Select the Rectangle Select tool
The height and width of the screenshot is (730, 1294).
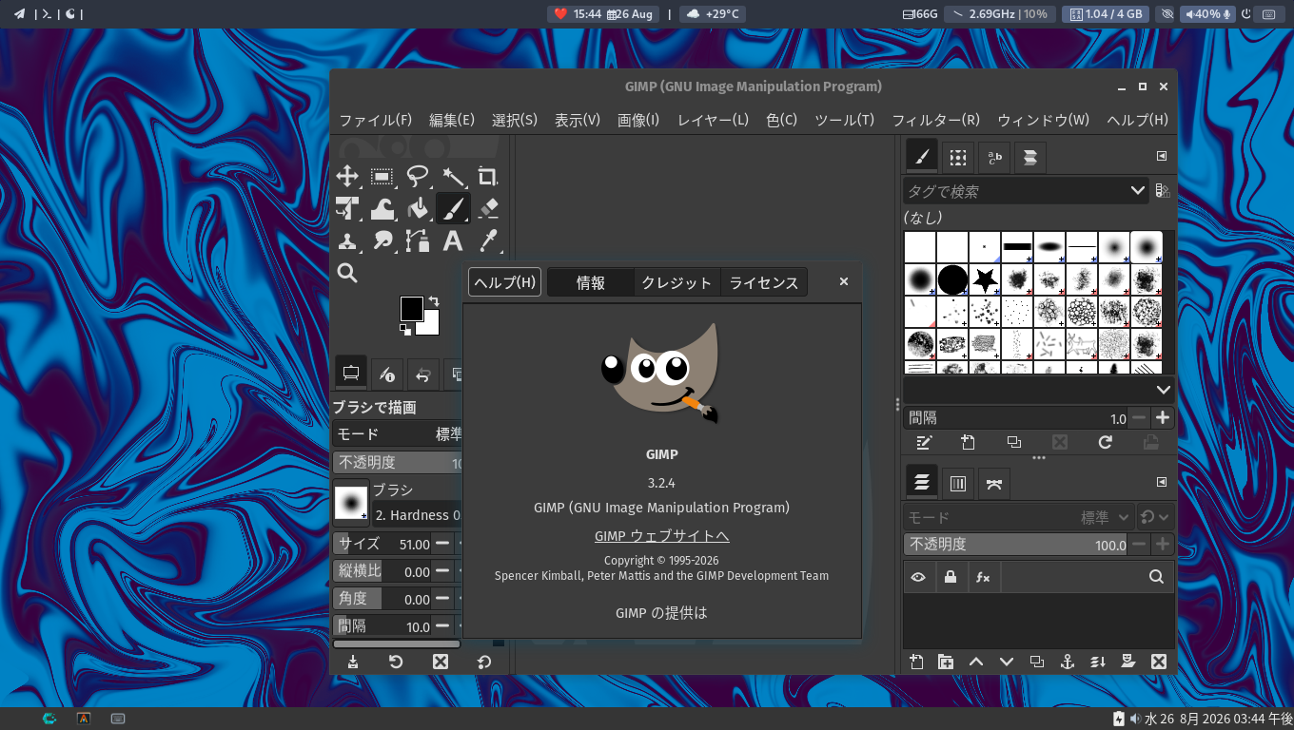coord(382,176)
